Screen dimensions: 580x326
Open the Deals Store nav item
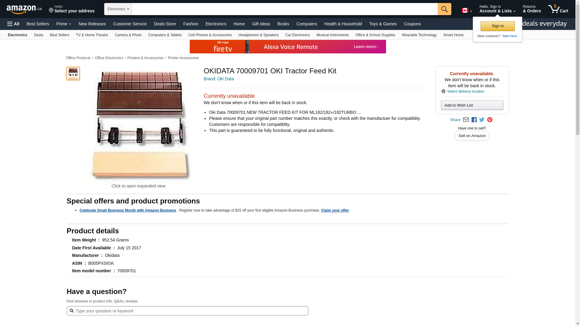[165, 24]
